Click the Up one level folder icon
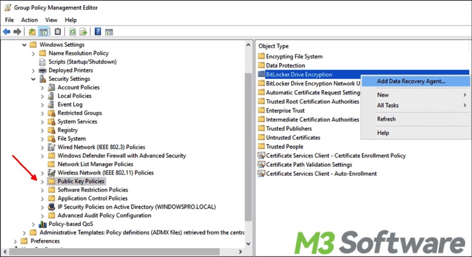Image resolution: width=472 pixels, height=257 pixels. (32, 32)
